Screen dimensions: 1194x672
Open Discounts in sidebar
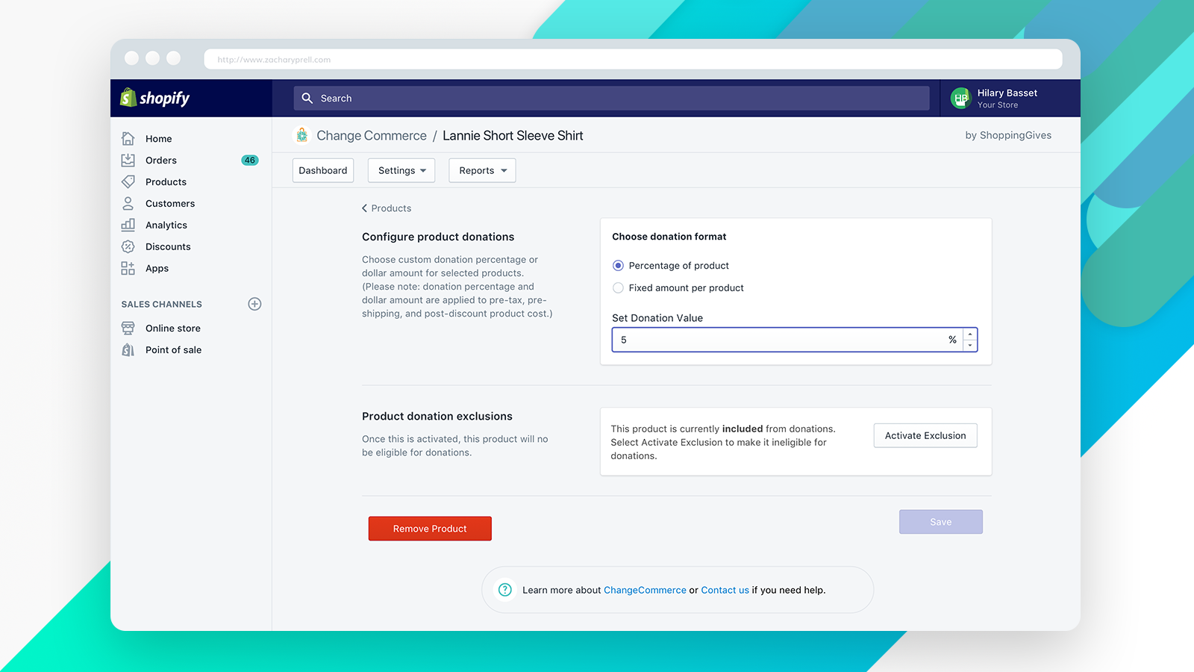click(x=168, y=247)
